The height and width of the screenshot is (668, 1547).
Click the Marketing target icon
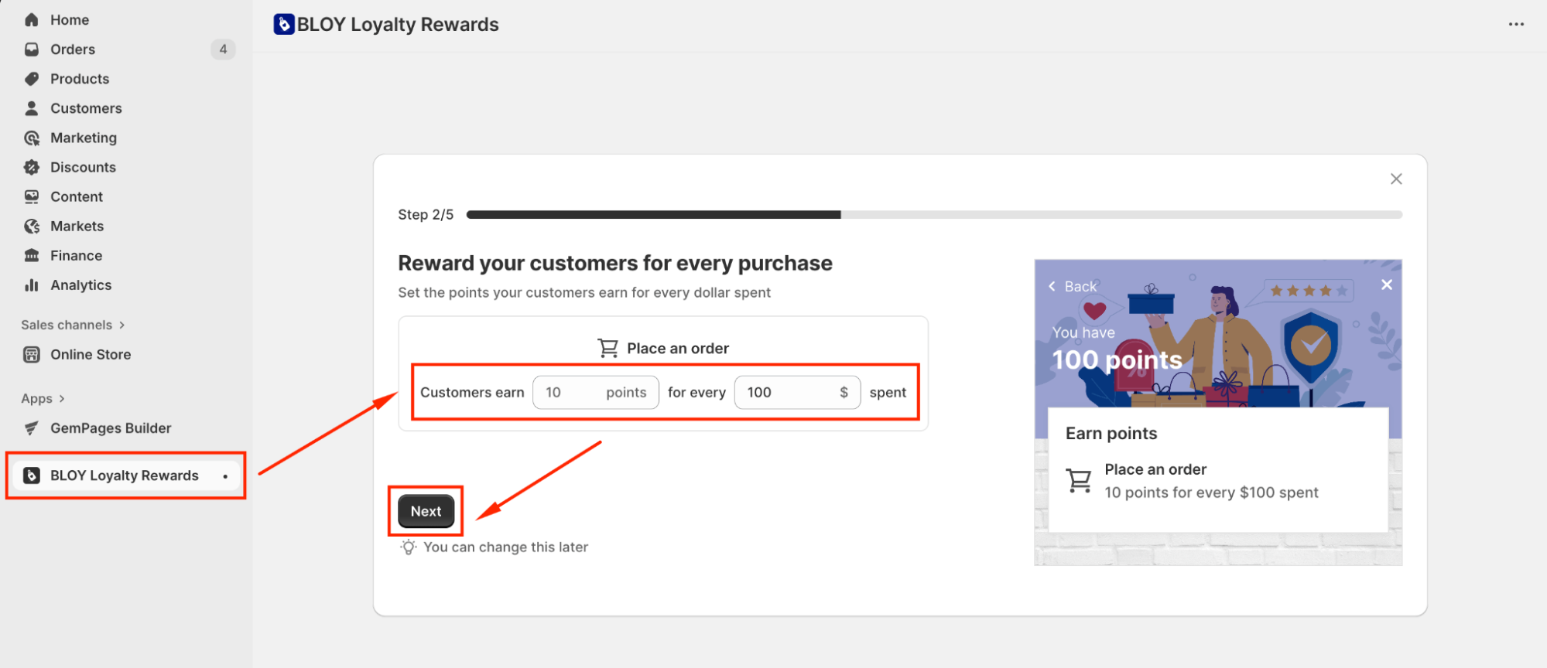32,138
